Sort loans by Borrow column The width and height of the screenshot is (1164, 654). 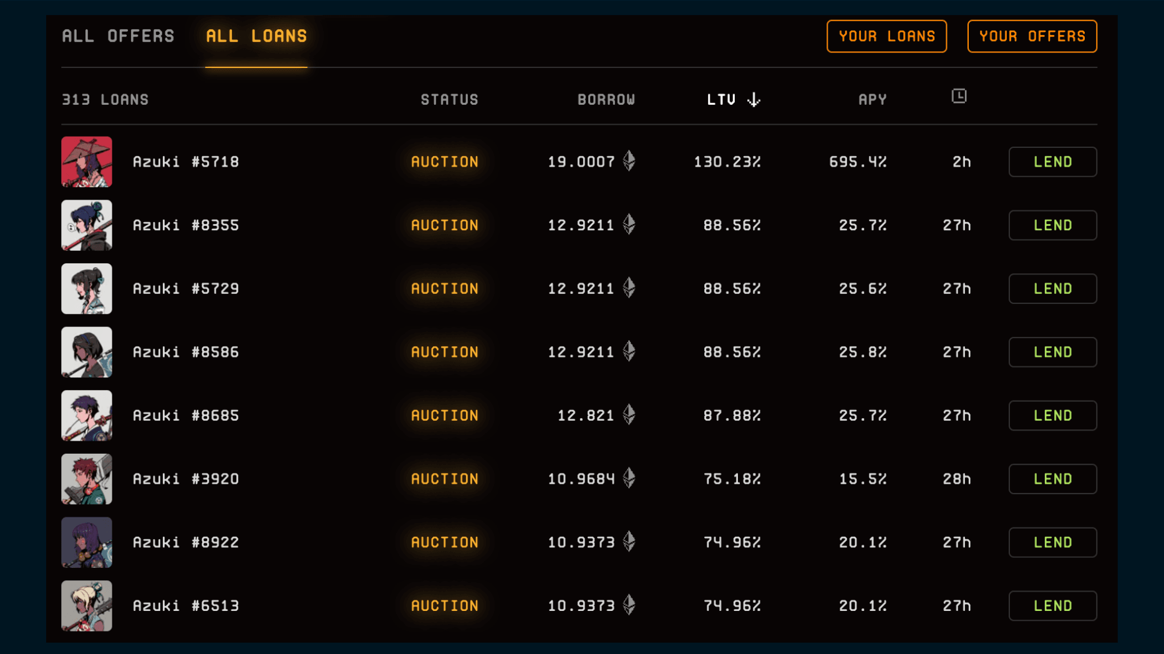(x=606, y=100)
